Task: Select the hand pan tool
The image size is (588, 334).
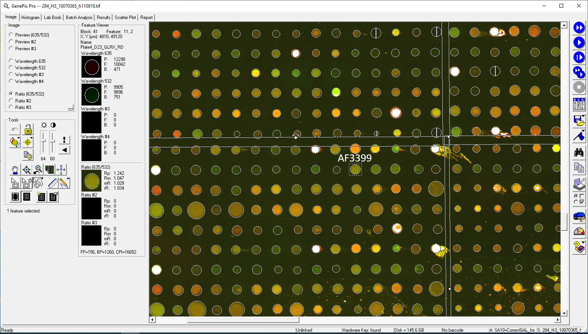Action: pos(15,170)
